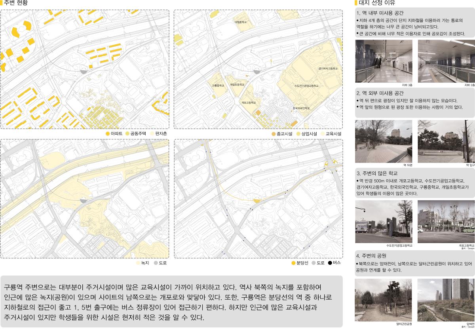Click the 상업시설 legend marker

tap(298, 133)
